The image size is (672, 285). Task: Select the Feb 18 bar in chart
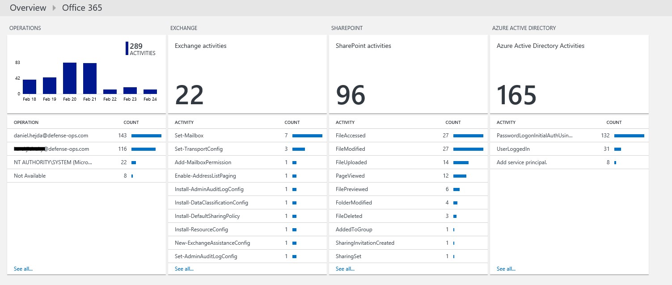pos(30,87)
